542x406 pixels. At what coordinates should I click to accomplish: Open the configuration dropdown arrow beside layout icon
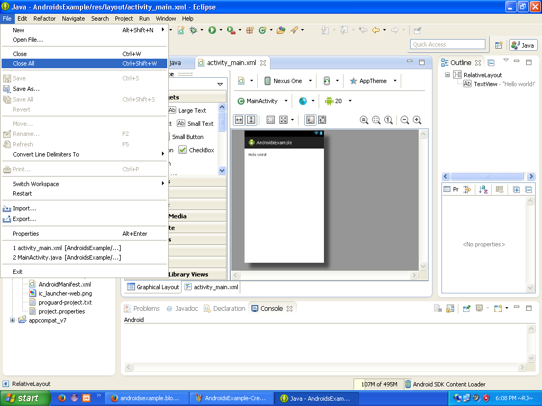click(x=251, y=81)
